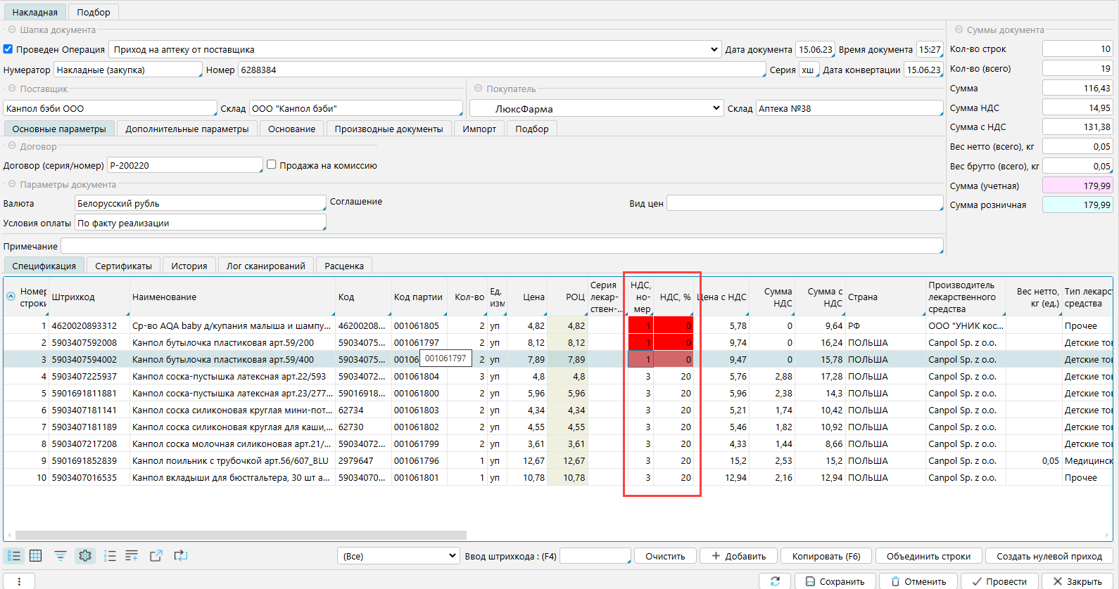Collapse the Шапка документа section
This screenshot has width=1119, height=589.
[x=12, y=30]
